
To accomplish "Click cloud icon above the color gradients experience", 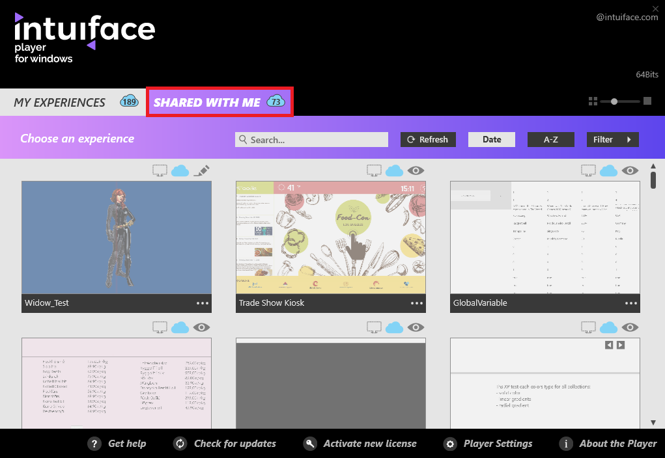I will (x=608, y=327).
